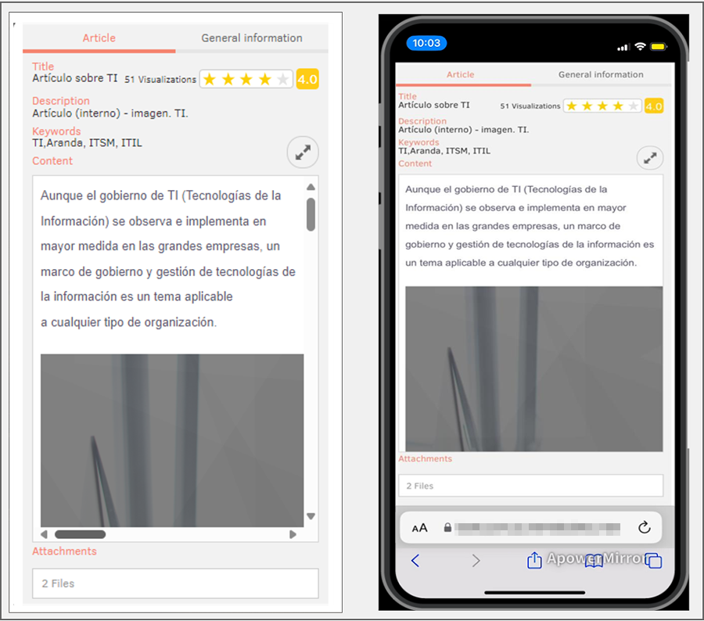Screen dimensions: 704x621
Task: Click the vertical scrollbar thumb in content box
Action: [x=311, y=214]
